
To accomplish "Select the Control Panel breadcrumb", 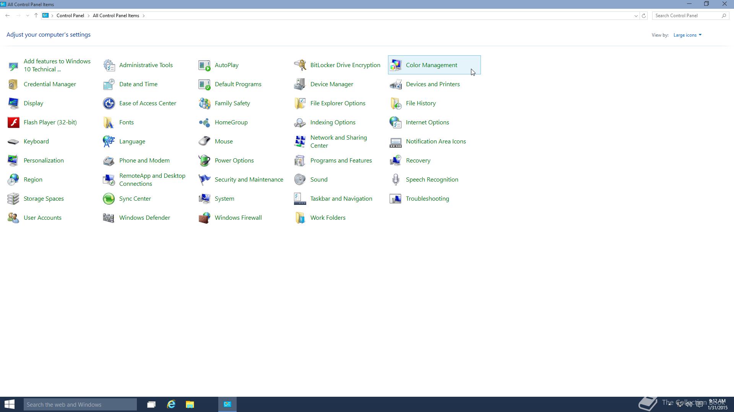I will [x=70, y=16].
